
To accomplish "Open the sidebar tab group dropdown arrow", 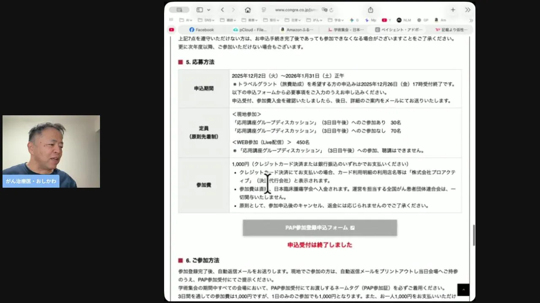I will click(208, 10).
